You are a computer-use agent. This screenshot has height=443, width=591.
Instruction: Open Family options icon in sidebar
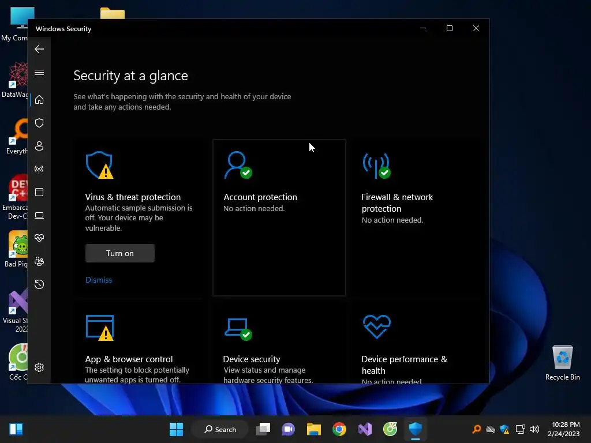[39, 261]
